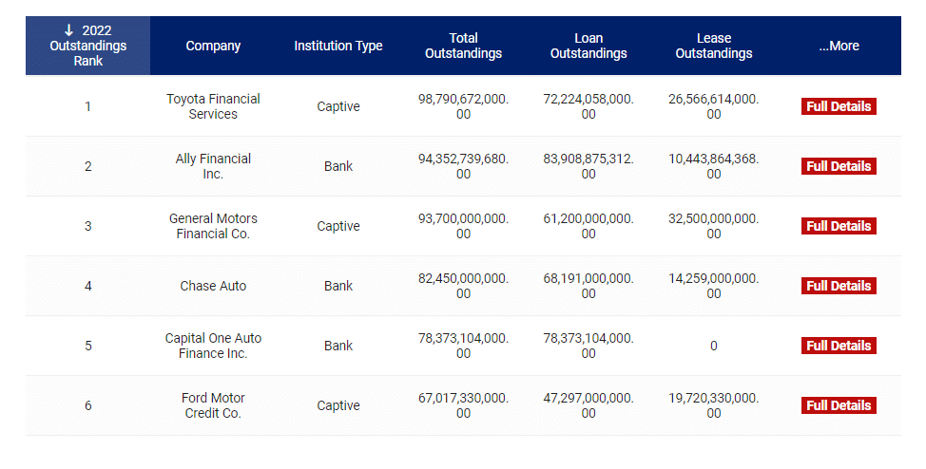
Task: Click the sort arrow beside 2022 Outstandings Rank
Action: click(68, 30)
